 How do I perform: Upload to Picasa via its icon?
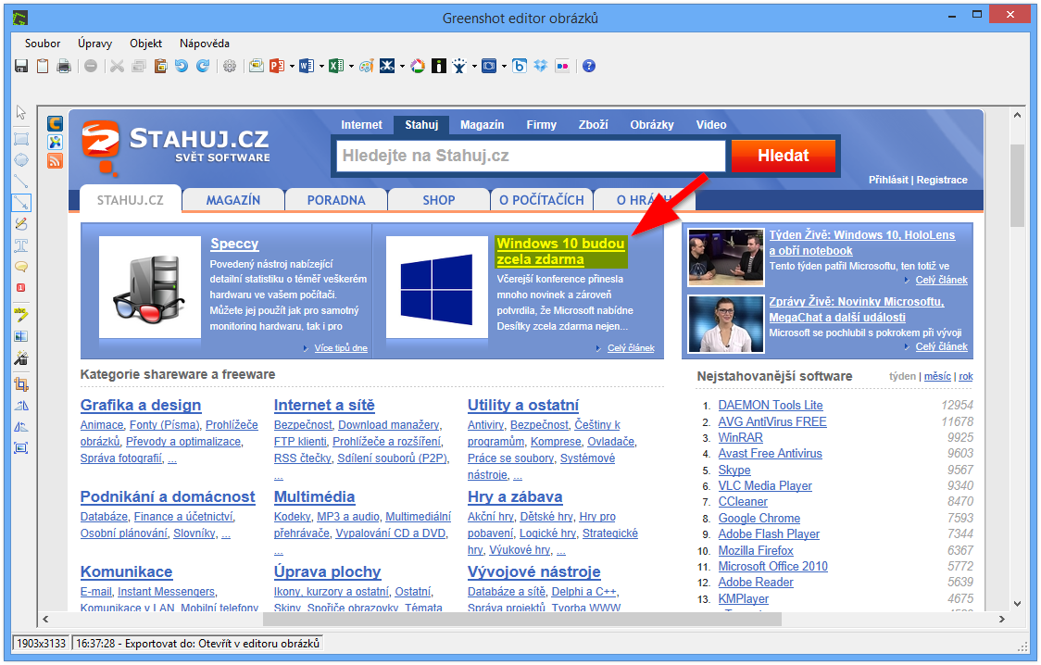(x=418, y=66)
